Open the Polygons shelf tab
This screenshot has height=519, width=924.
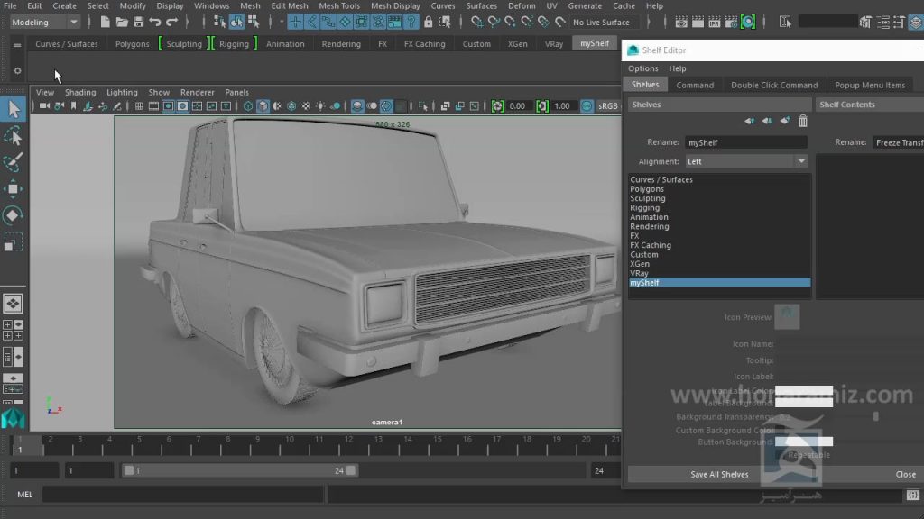(x=132, y=44)
